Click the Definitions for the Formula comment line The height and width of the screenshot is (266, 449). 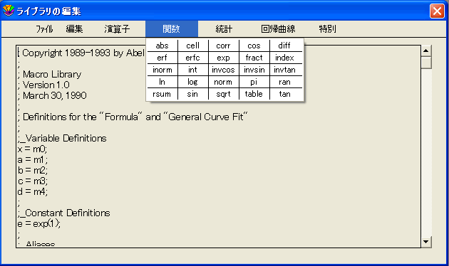tap(133, 117)
